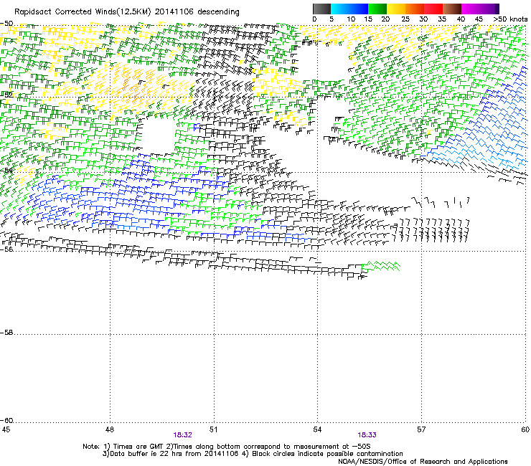Click the brown 35-40 knots color swatch

tap(452, 9)
